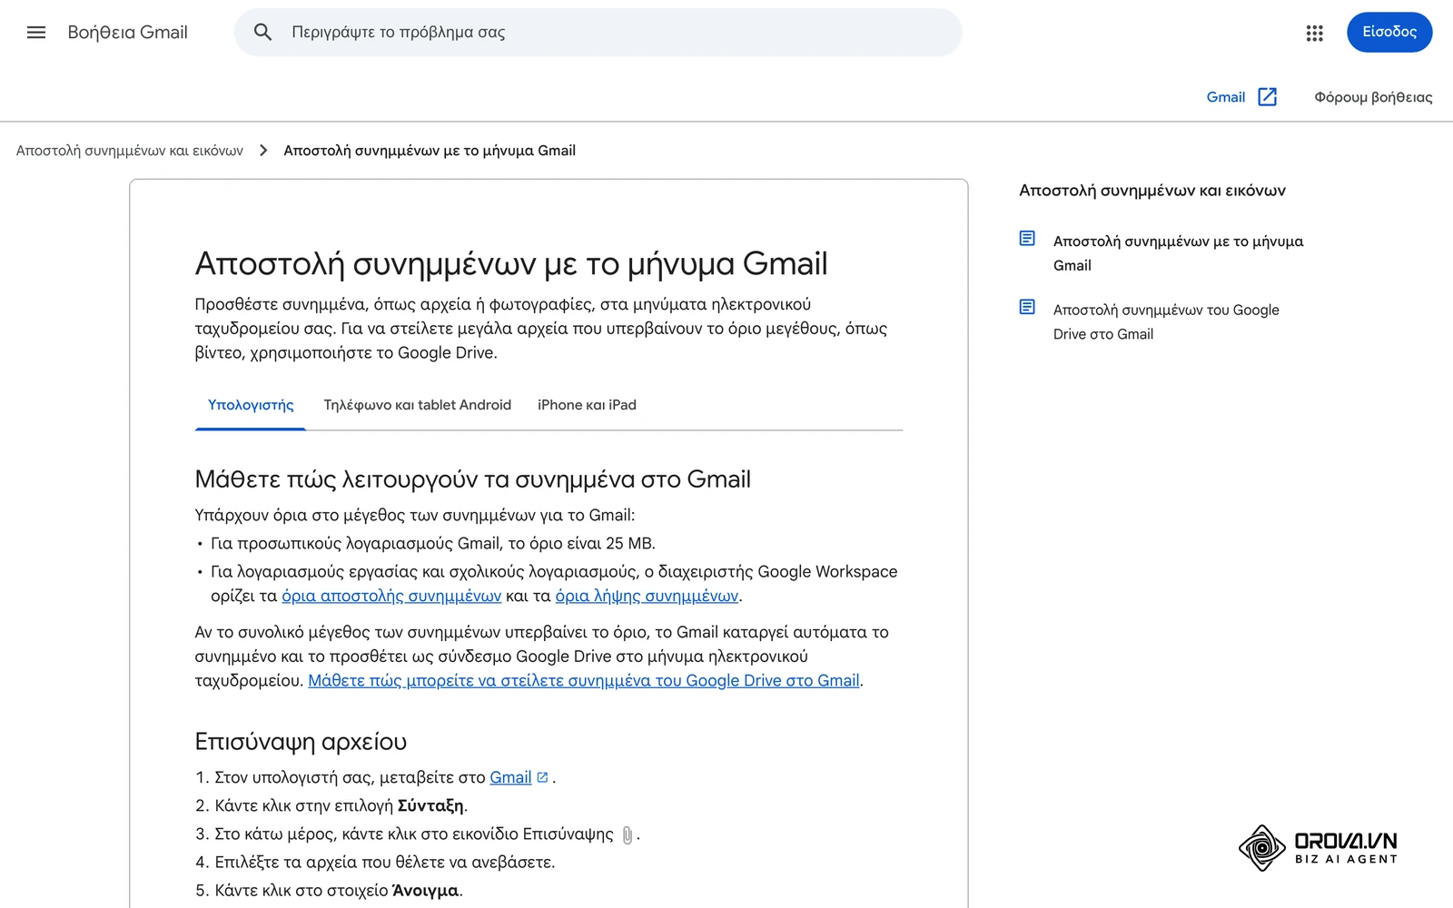Open sidebar article 'Αποστολή συνημμένων με το μήνυμα Gmail'
1453x908 pixels.
point(1178,253)
